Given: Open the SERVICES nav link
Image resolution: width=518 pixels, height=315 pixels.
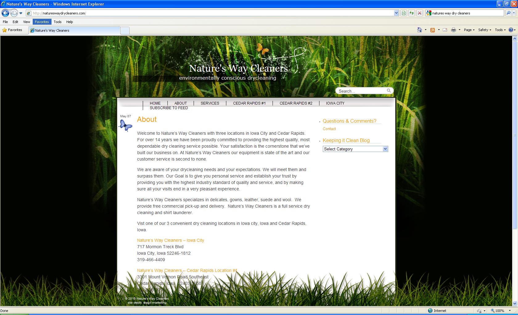Looking at the screenshot, I should 210,103.
